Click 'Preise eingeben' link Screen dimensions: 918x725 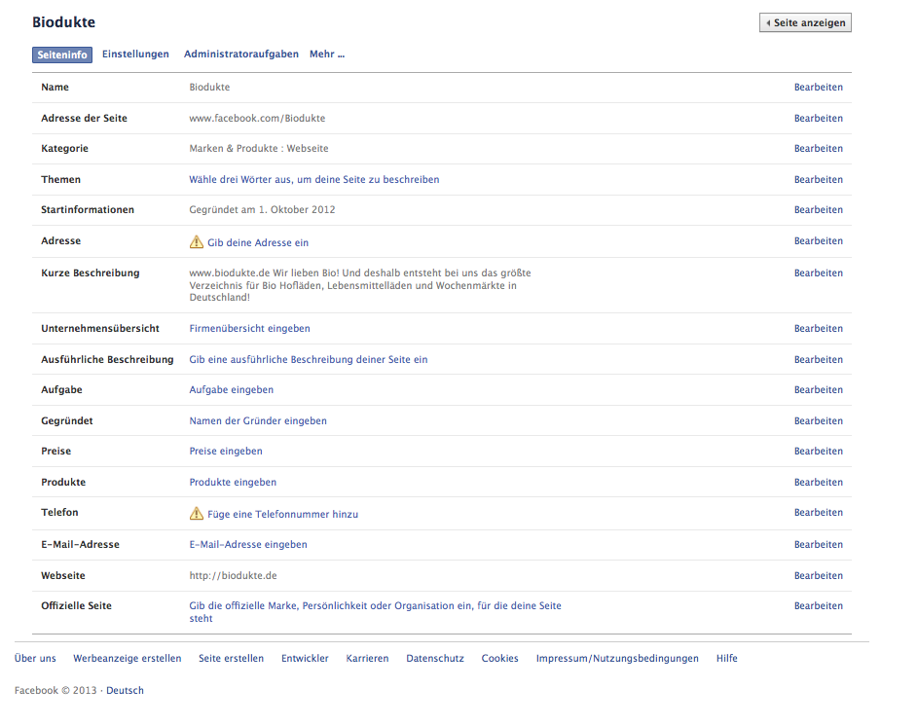[226, 452]
